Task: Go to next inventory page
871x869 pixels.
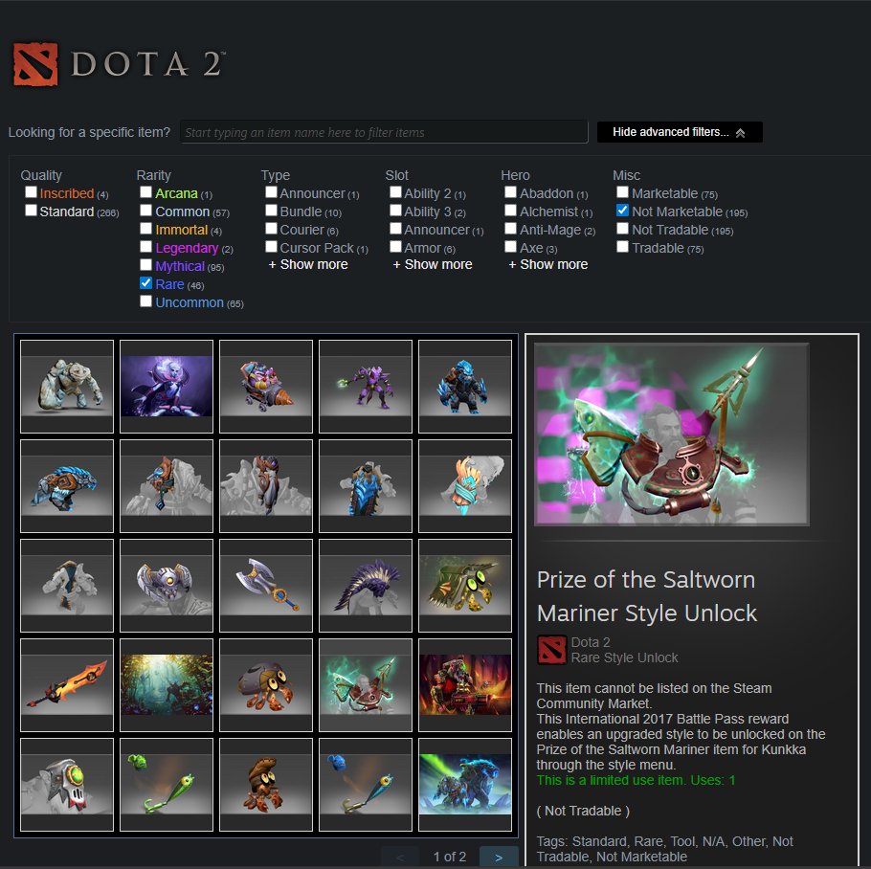Action: click(x=499, y=857)
